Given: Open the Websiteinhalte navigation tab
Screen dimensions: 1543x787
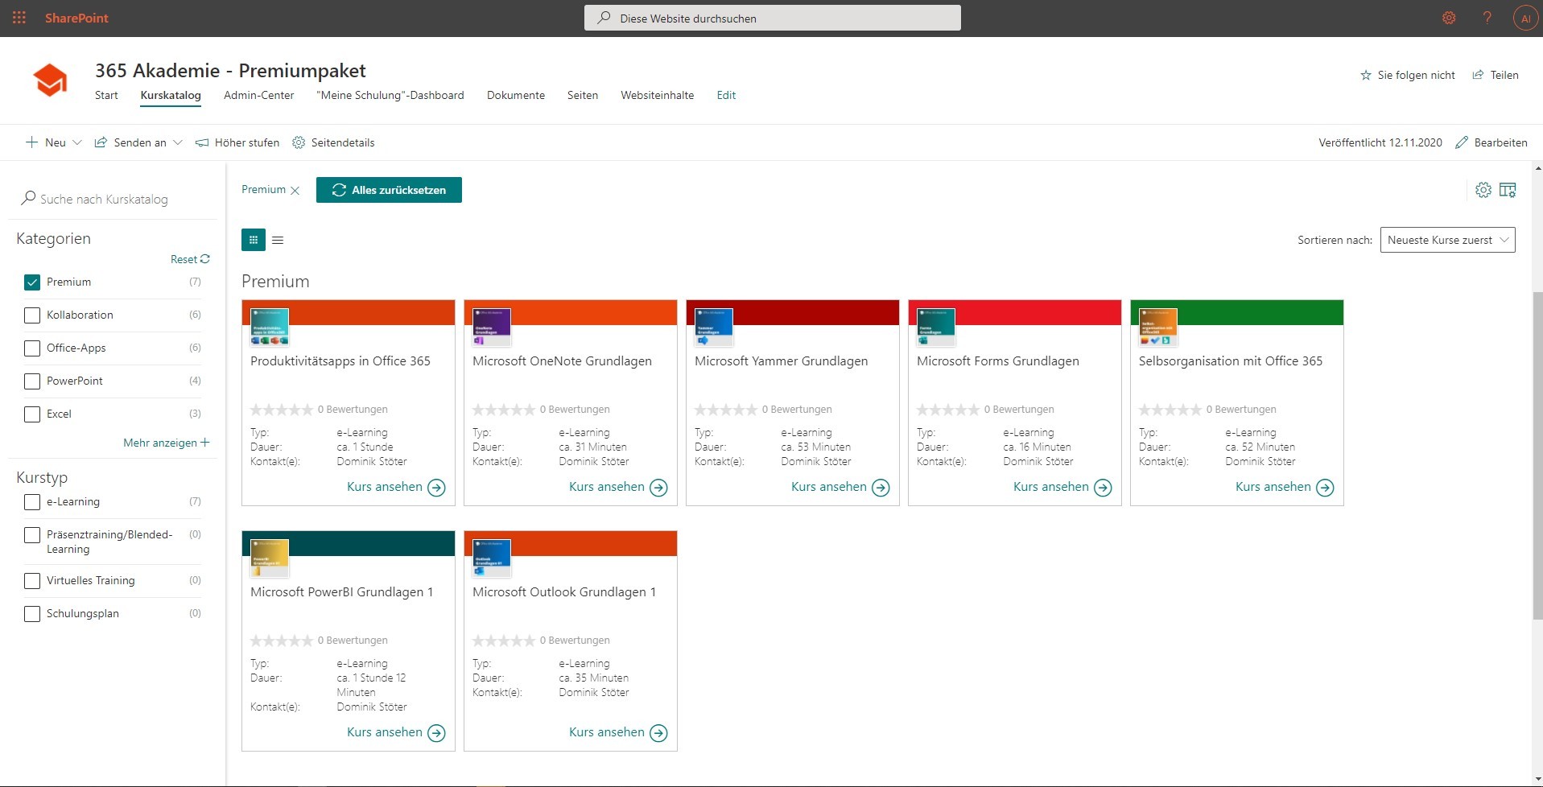Looking at the screenshot, I should 657,95.
